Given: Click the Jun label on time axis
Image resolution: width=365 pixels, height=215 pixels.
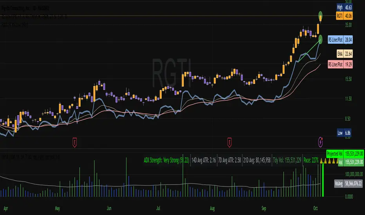Looking at the screenshot, I should click(x=109, y=208).
